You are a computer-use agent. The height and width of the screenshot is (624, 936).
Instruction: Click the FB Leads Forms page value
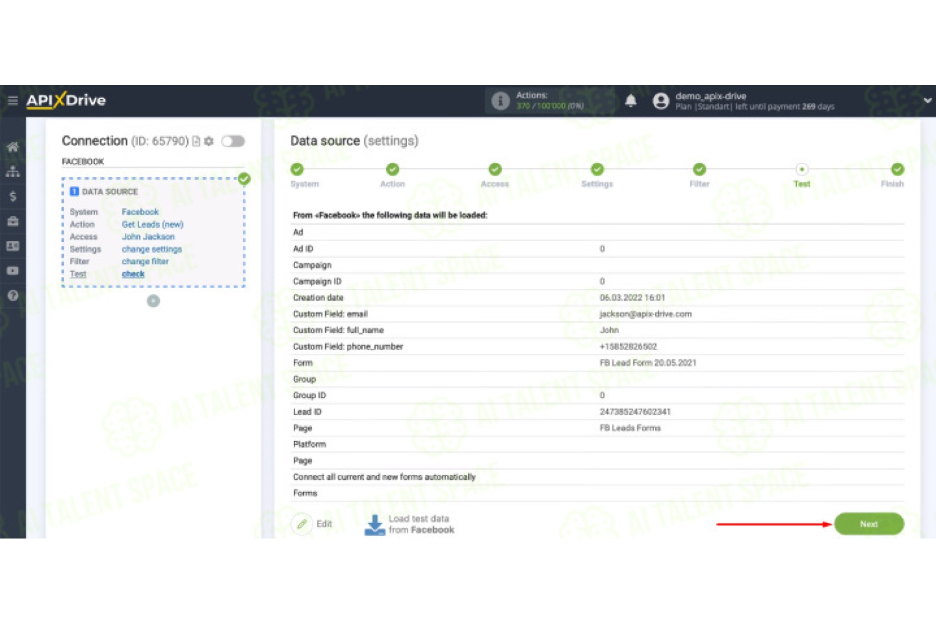tap(630, 428)
